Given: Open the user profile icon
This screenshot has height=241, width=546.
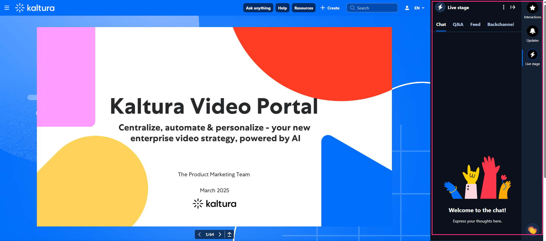Looking at the screenshot, I should 407,8.
